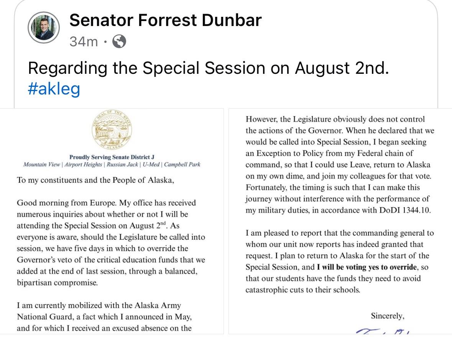The height and width of the screenshot is (340, 452).
Task: Open the Senator Forrest Dunbar profile name link
Action: pos(165,20)
